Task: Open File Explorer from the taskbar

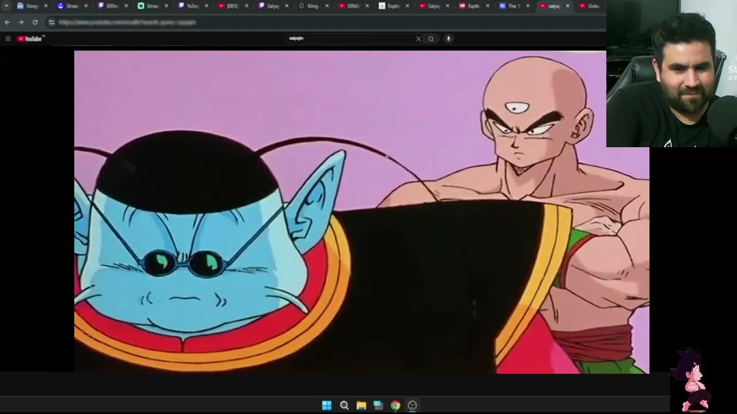Action: click(361, 405)
